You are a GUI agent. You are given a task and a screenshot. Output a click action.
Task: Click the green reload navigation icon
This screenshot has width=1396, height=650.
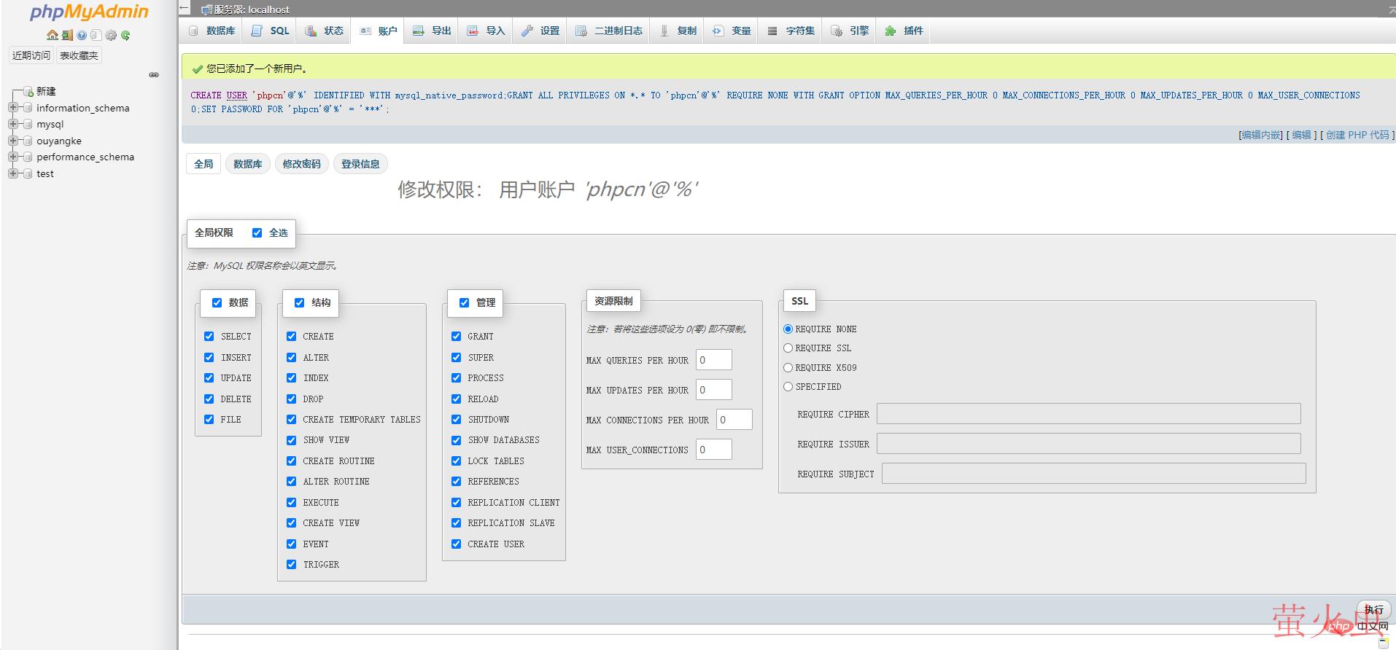coord(125,35)
